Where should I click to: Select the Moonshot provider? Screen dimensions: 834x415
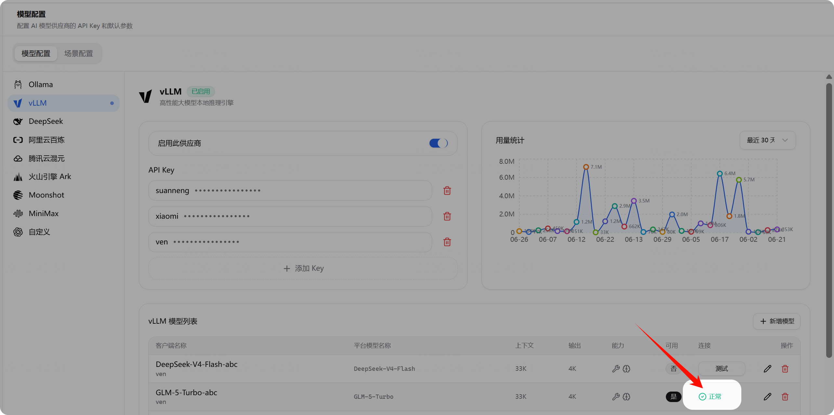pos(63,195)
